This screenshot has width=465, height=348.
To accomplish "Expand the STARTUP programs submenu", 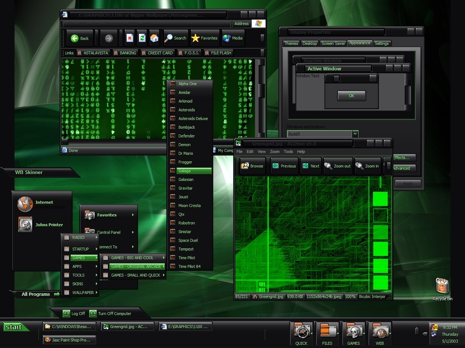I will pos(80,249).
